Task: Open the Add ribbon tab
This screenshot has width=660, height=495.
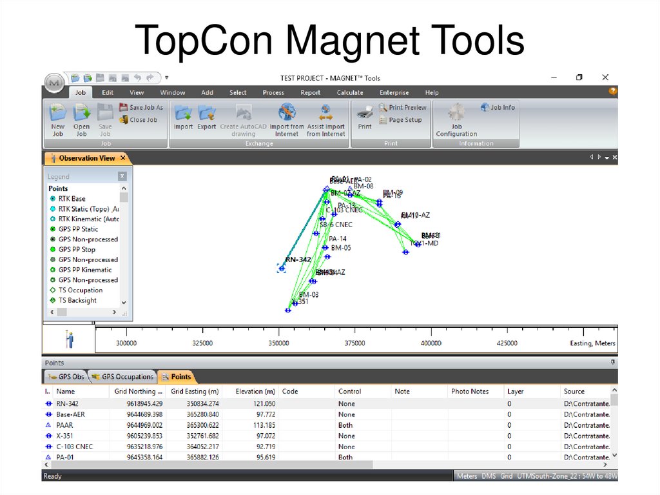Action: coord(207,92)
